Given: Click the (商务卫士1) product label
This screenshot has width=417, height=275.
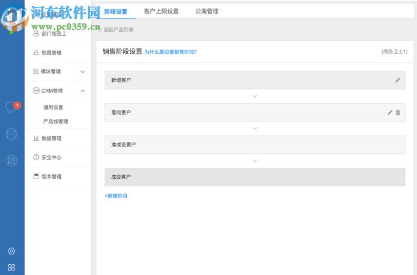Looking at the screenshot, I should click(x=394, y=52).
